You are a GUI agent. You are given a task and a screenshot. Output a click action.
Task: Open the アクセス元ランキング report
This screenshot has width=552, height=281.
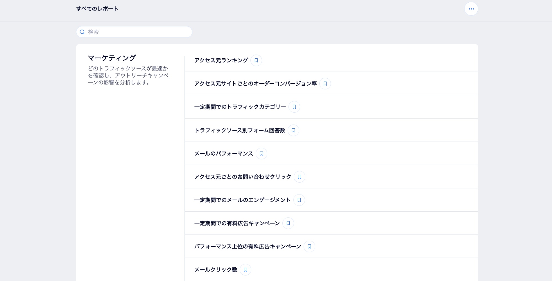[x=221, y=60]
